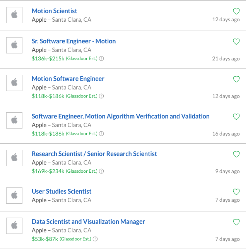
Task: Open info icon next to $169k-$234k estimate
Action: 101,171
